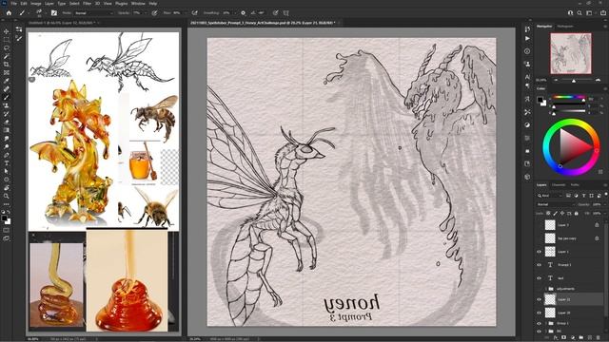Select the Zoom tool
609x342 pixels.
click(7, 196)
